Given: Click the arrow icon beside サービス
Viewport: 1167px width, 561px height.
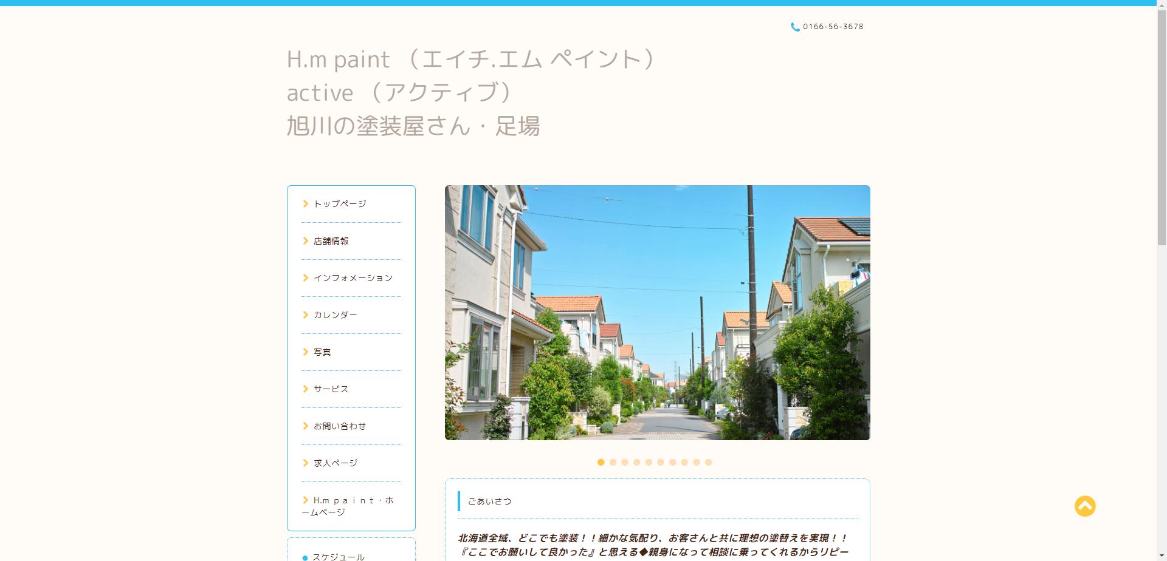Looking at the screenshot, I should pyautogui.click(x=306, y=389).
